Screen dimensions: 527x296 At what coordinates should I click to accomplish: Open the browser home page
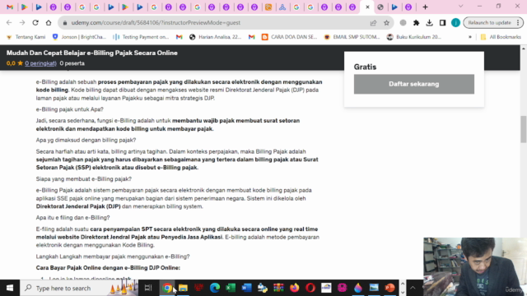tap(49, 23)
